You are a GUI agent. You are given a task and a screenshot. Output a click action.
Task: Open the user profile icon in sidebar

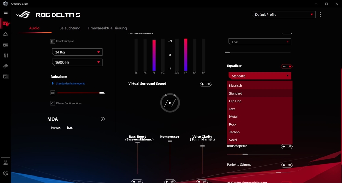[5, 163]
